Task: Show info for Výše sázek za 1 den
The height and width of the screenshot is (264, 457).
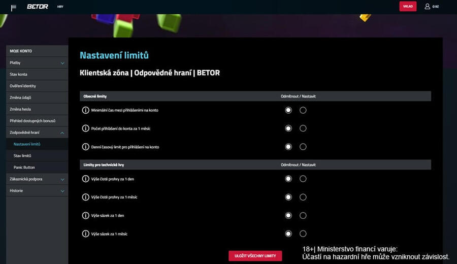Action: click(x=85, y=216)
